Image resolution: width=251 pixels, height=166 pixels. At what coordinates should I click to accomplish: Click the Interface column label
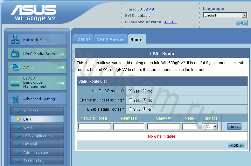210,118
